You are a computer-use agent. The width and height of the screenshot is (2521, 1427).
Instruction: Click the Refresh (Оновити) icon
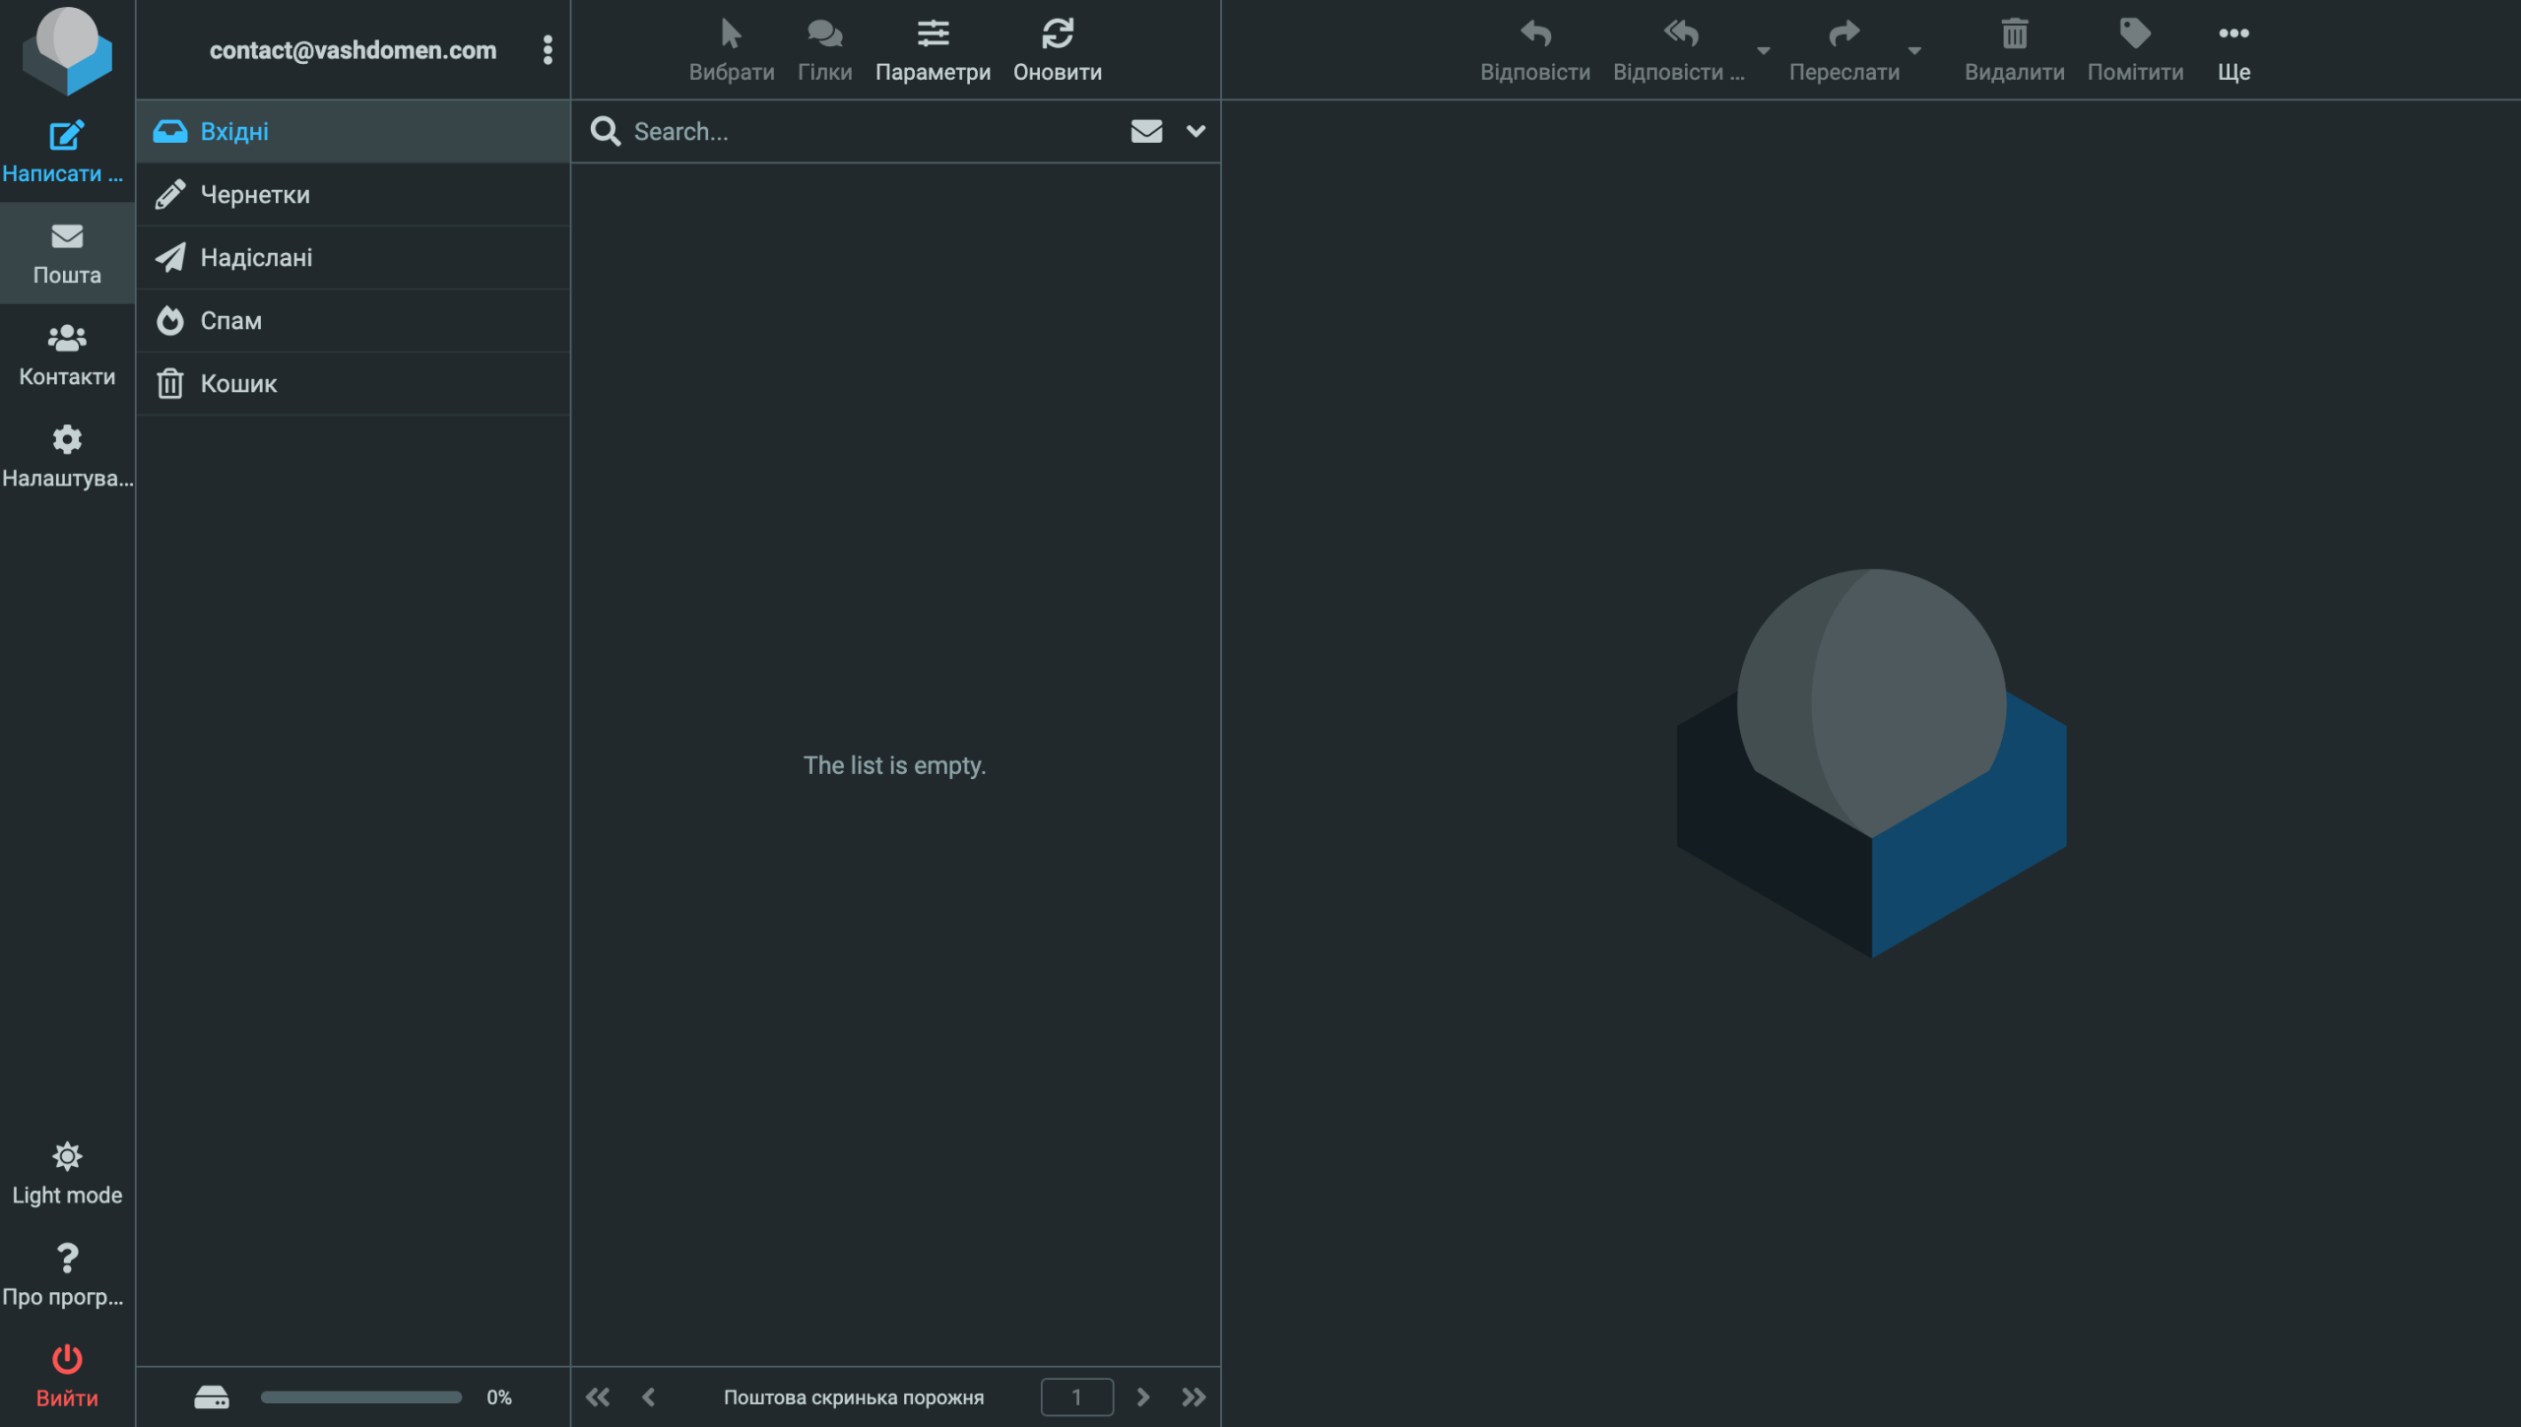[x=1057, y=34]
